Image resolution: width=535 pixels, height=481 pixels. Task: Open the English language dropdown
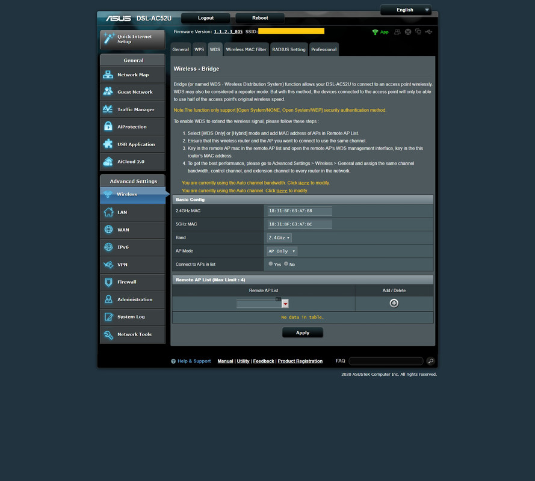coord(406,10)
